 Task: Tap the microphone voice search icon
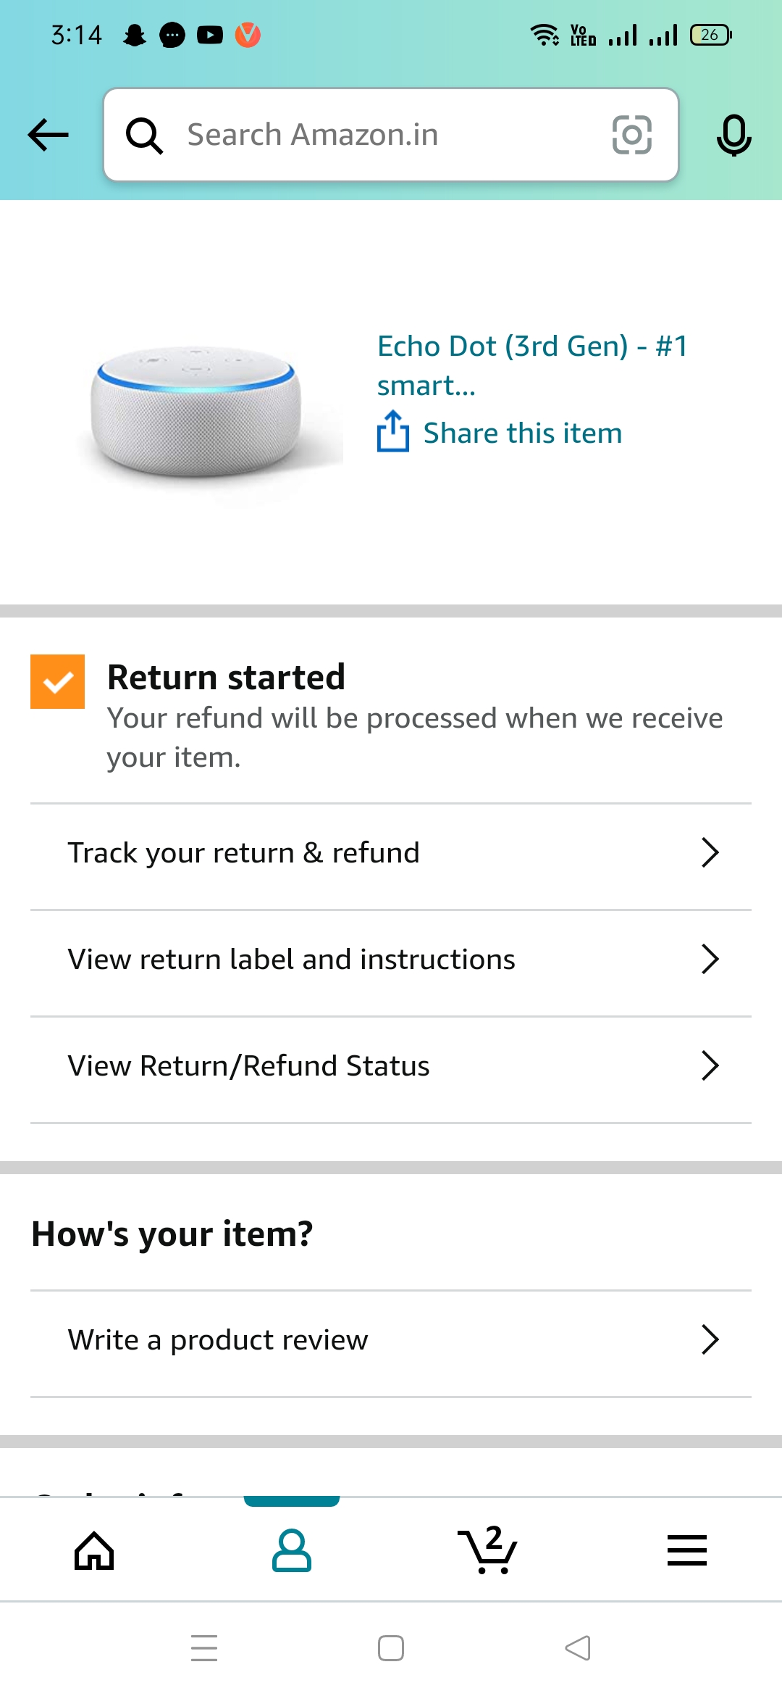pos(733,135)
